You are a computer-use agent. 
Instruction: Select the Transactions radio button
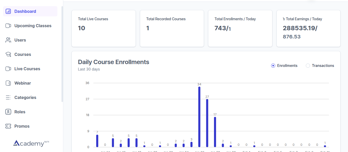click(308, 66)
